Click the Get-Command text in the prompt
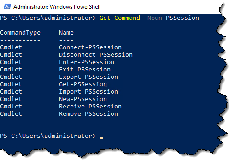The width and height of the screenshot is (235, 166). 120,18
